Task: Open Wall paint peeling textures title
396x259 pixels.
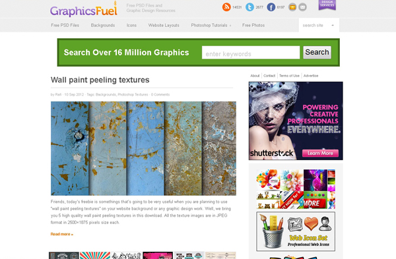Action: coord(100,80)
